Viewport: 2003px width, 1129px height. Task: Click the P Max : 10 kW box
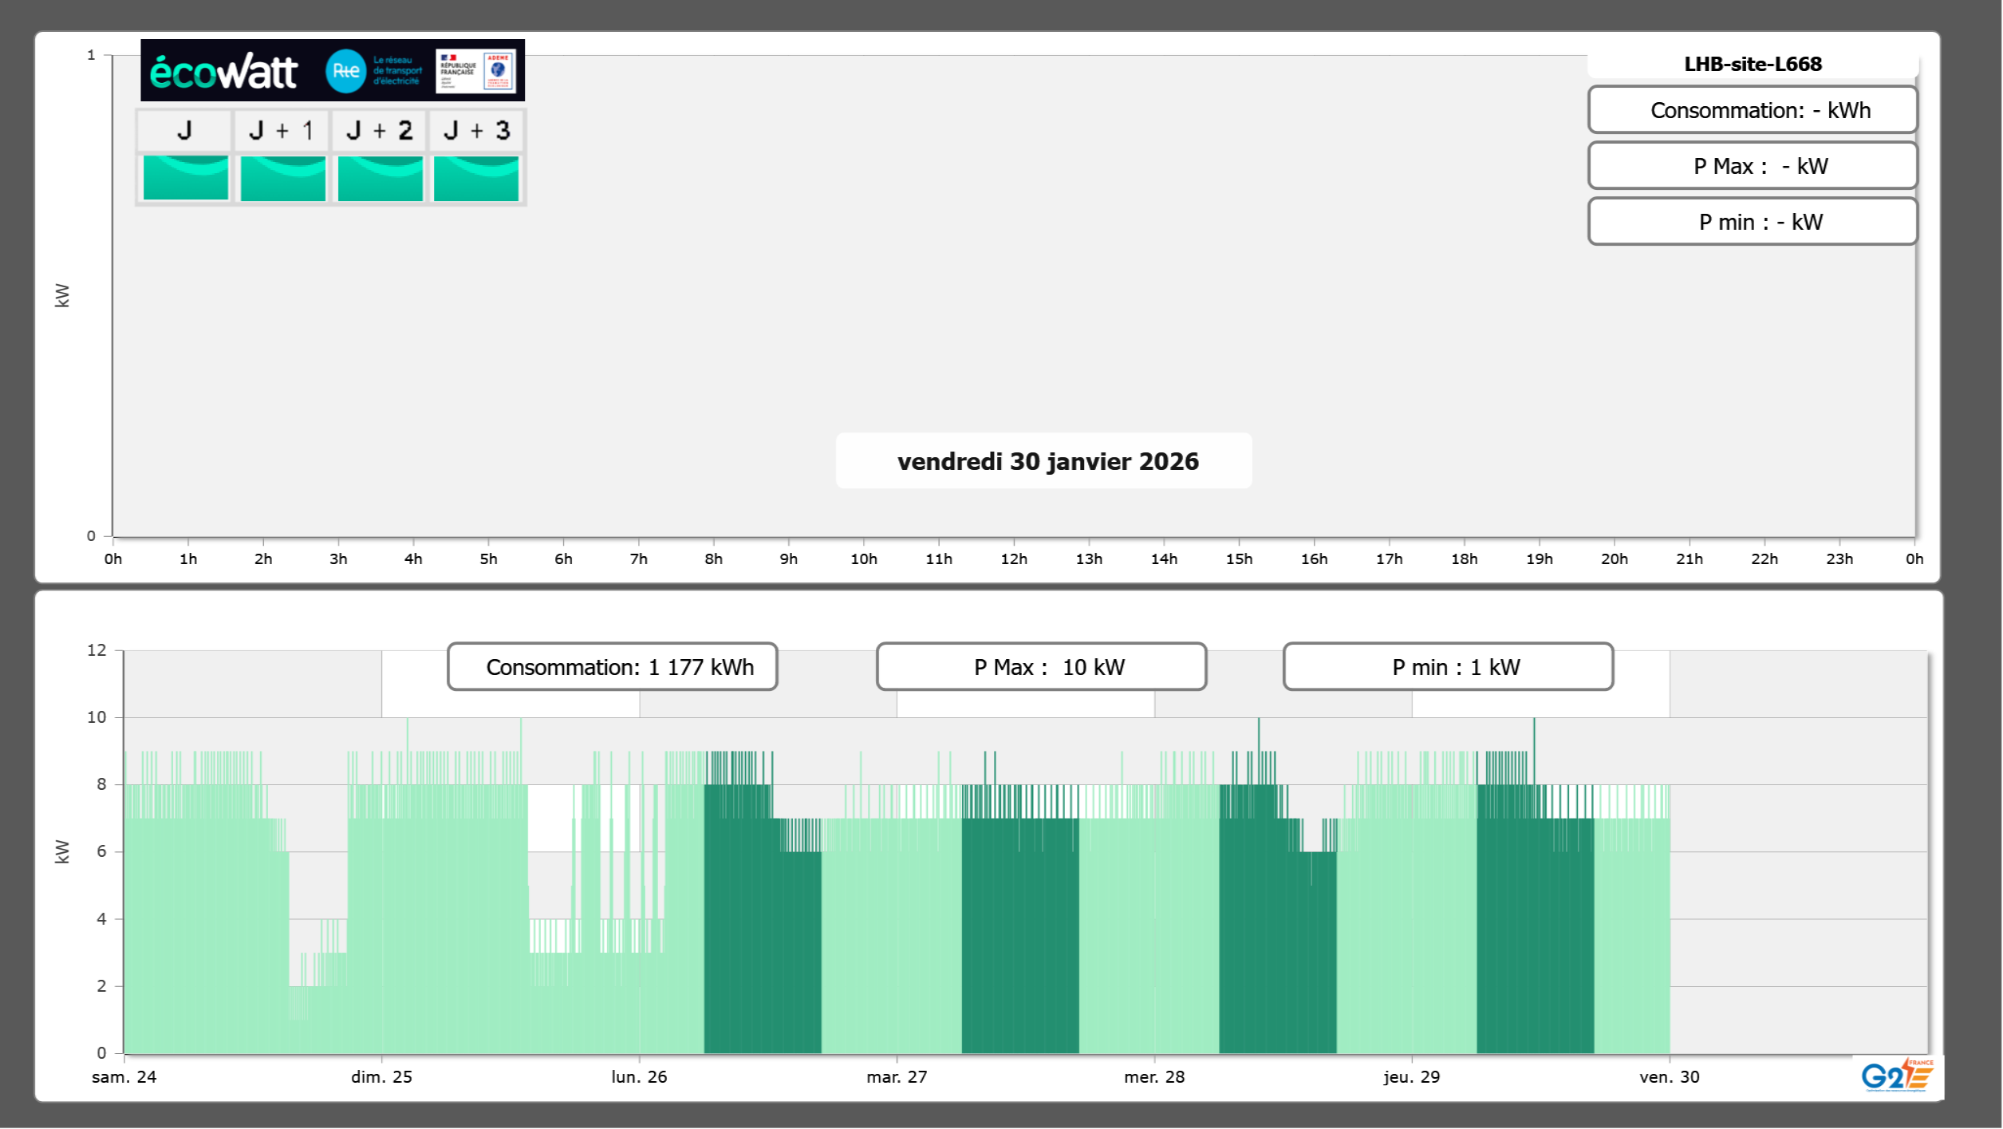click(x=1041, y=667)
